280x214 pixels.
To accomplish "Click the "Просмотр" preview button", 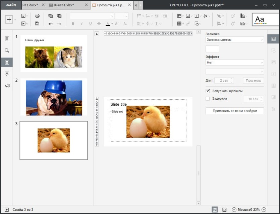I will point(254,81).
